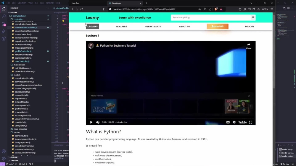Click Learny search magnifier button

(253, 17)
